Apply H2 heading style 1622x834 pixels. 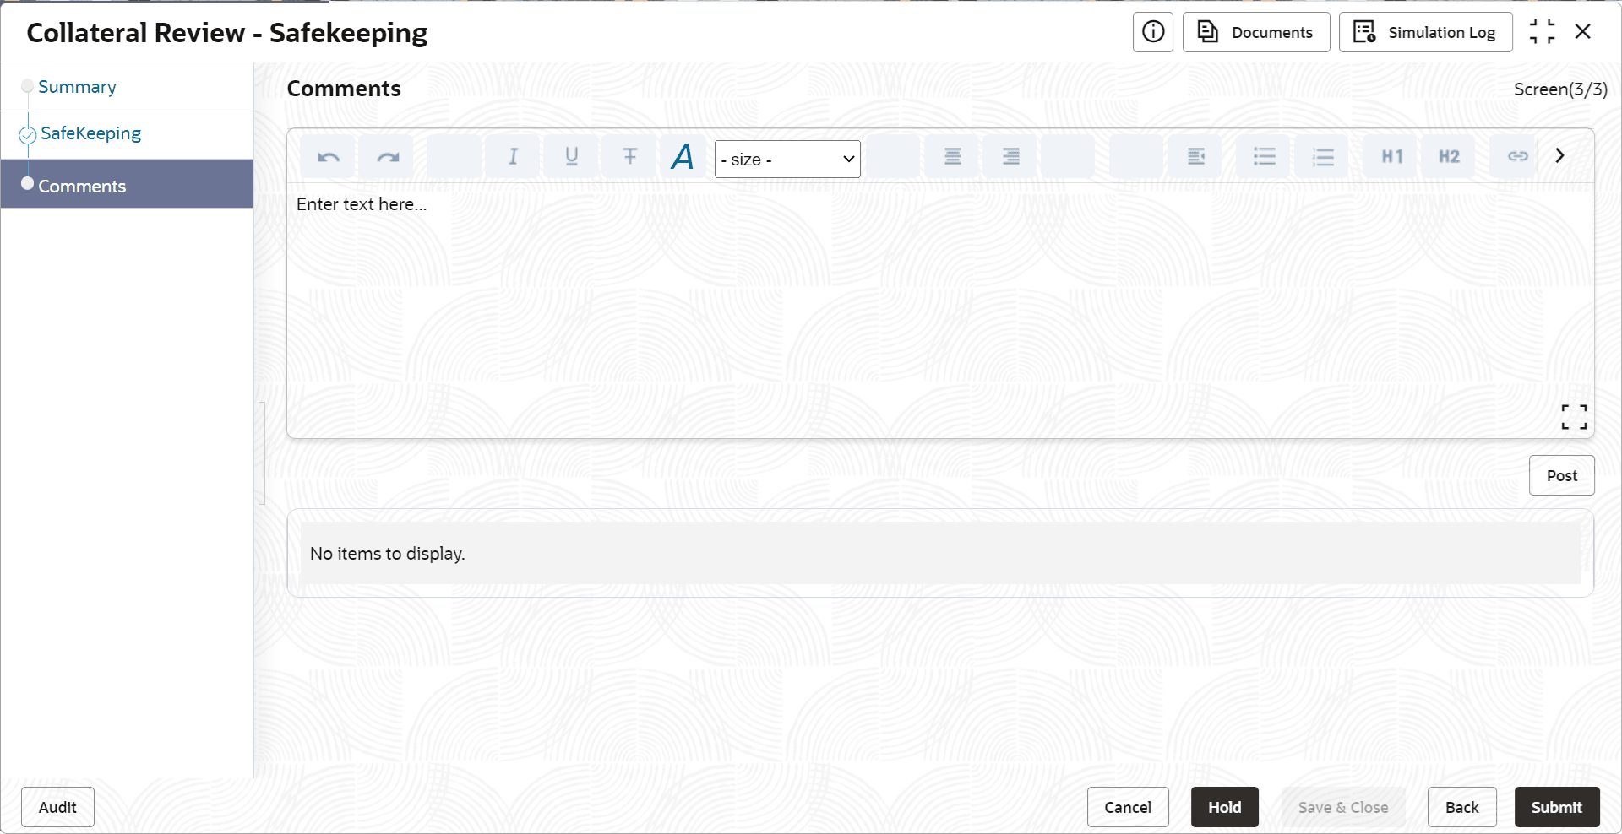click(1449, 156)
